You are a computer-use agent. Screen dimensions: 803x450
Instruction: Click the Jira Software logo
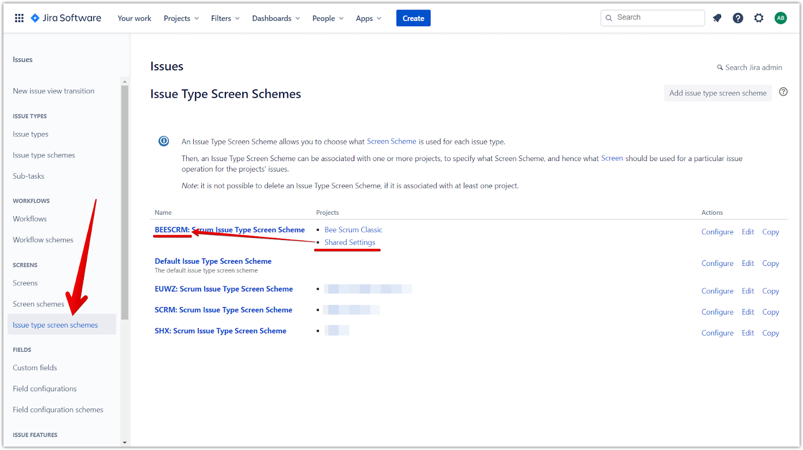pos(66,18)
